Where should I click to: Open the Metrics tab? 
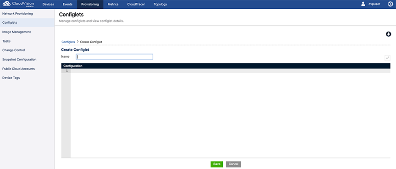pyautogui.click(x=113, y=4)
